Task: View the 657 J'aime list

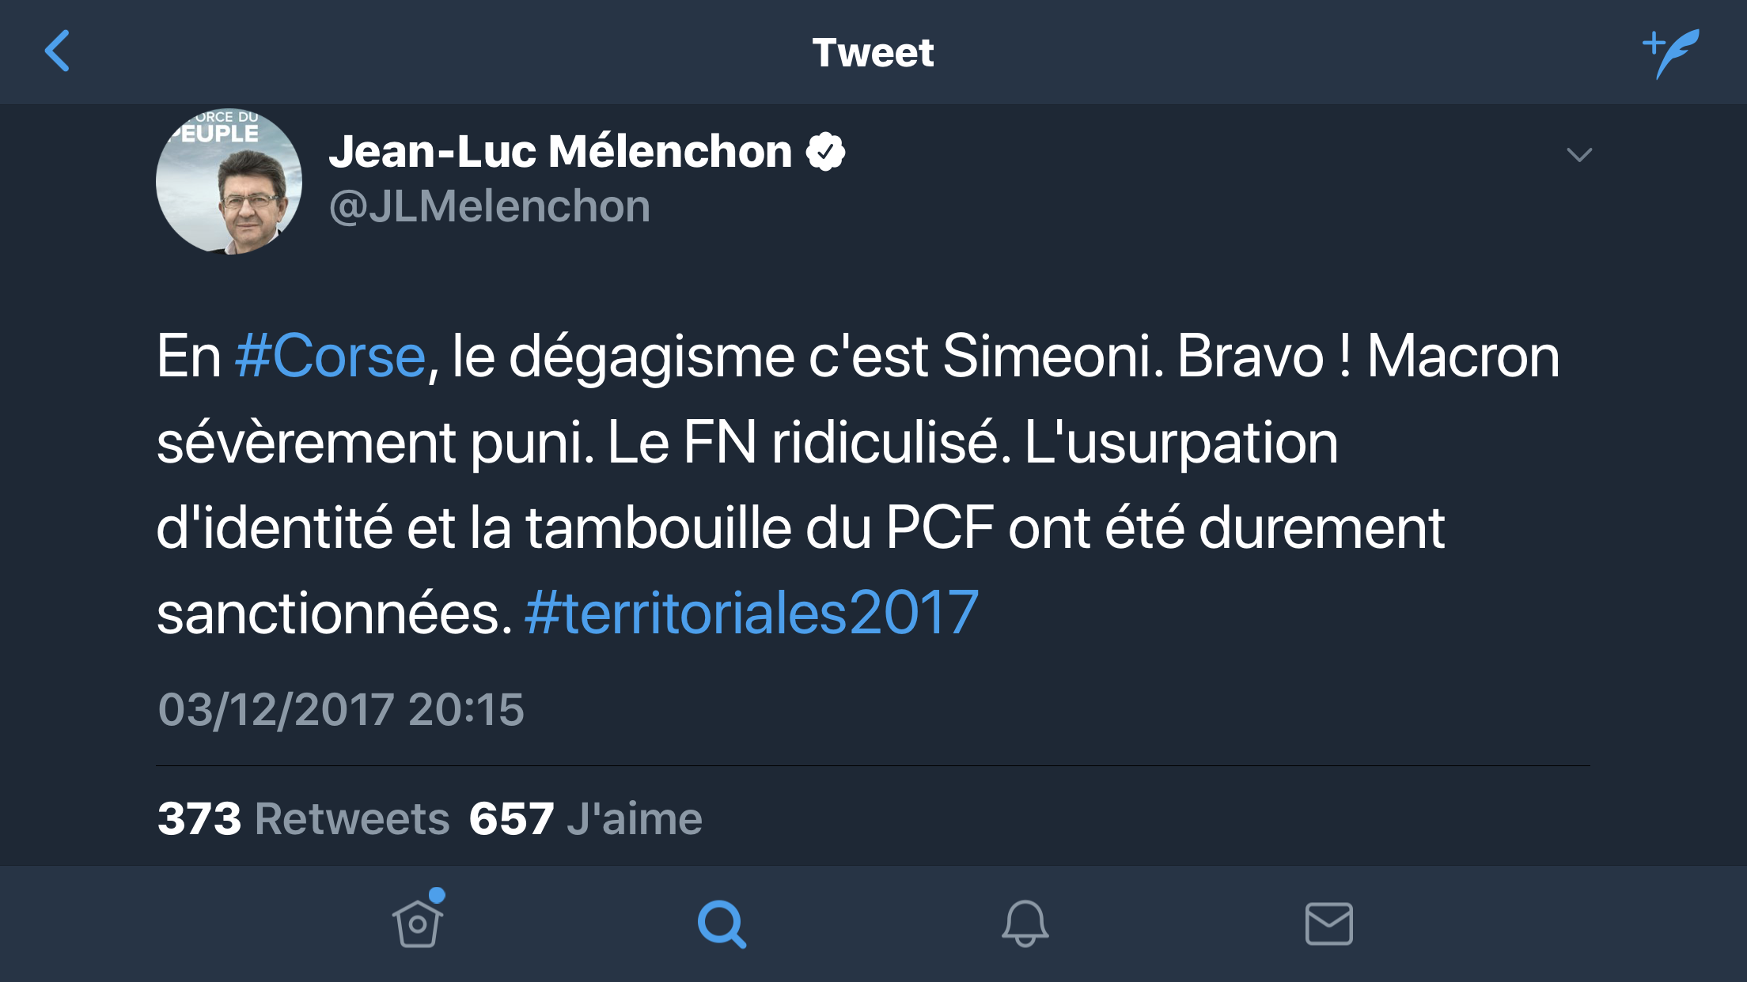Action: click(585, 818)
